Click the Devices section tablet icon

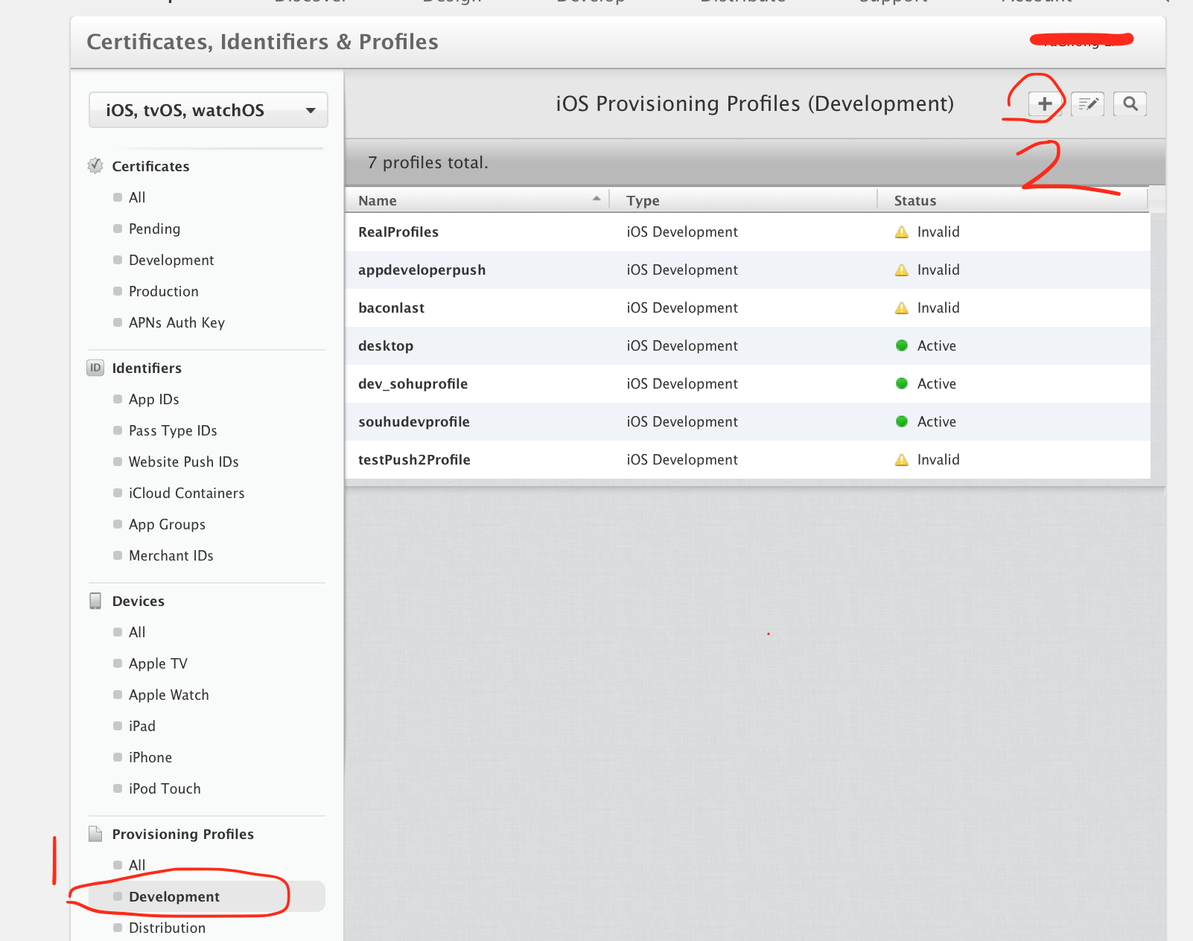click(95, 601)
